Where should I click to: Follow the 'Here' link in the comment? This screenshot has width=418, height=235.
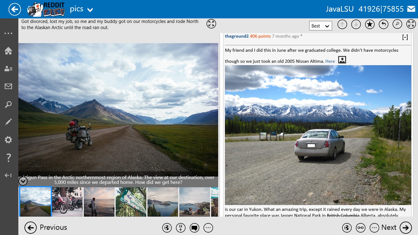point(330,61)
